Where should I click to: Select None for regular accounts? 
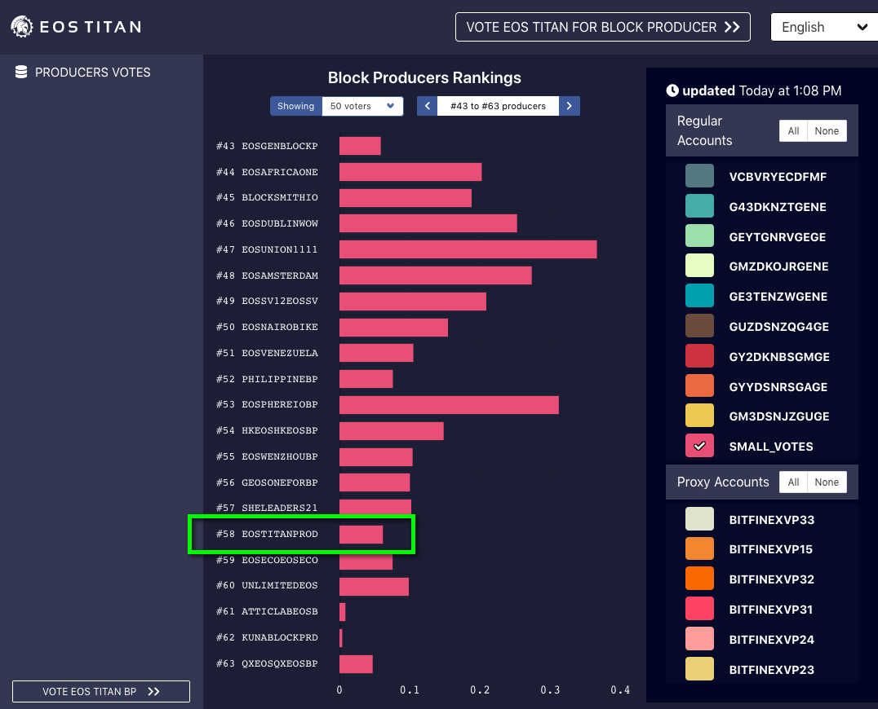(x=827, y=131)
